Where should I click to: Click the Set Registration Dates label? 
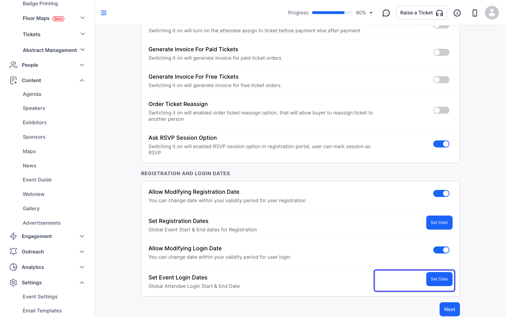pyautogui.click(x=179, y=221)
